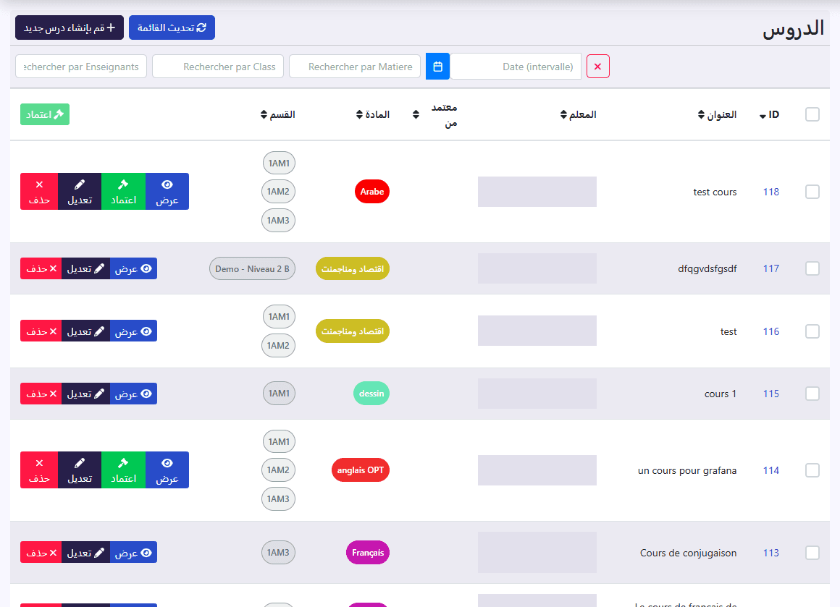Approve lesson 114 using the green gavel button
Viewport: 840px width, 607px height.
click(x=123, y=470)
